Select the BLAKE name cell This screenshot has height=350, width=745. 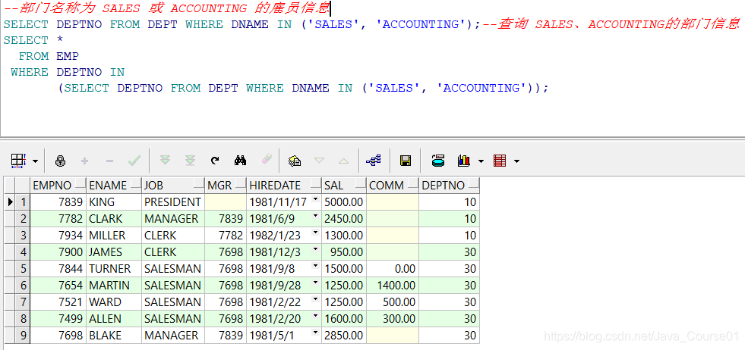coord(114,336)
